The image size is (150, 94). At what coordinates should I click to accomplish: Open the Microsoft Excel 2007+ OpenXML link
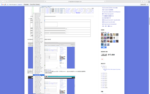pos(111,20)
